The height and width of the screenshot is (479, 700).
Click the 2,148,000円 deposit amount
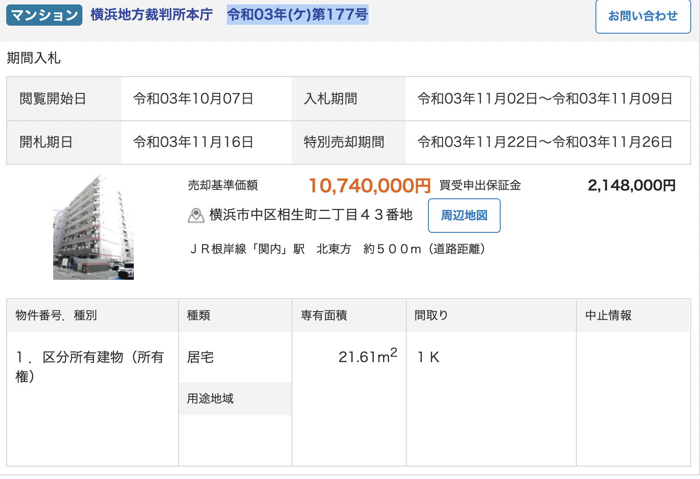coord(631,185)
